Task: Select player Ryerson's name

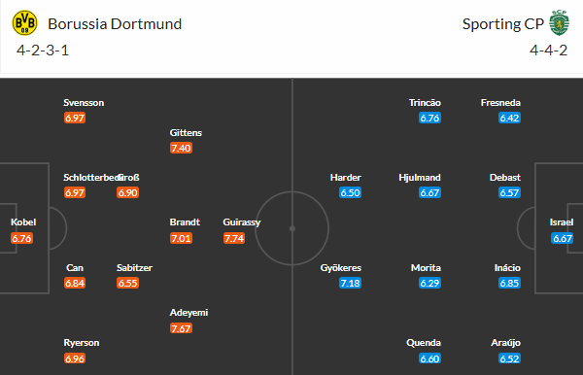Action: pos(82,343)
